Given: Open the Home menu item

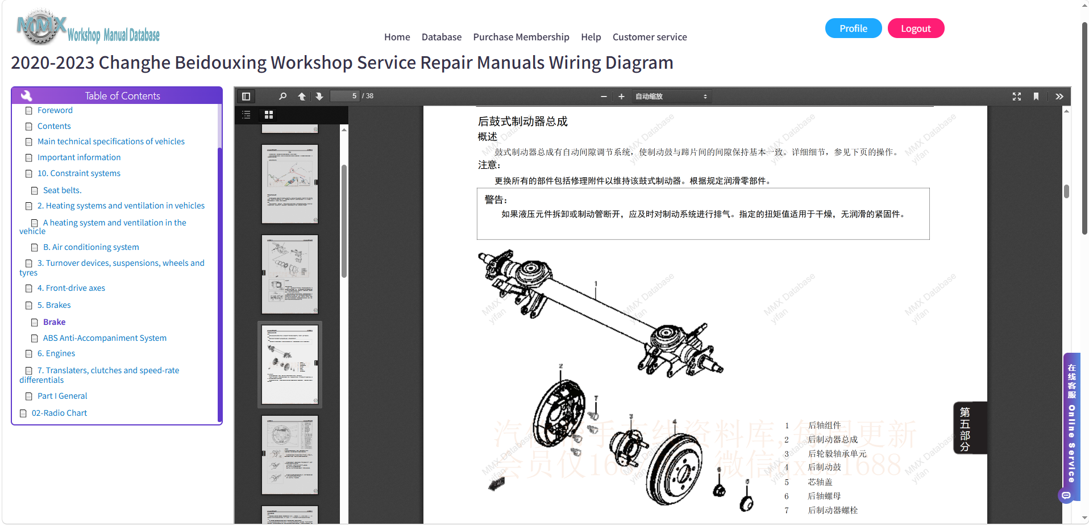Looking at the screenshot, I should [397, 37].
